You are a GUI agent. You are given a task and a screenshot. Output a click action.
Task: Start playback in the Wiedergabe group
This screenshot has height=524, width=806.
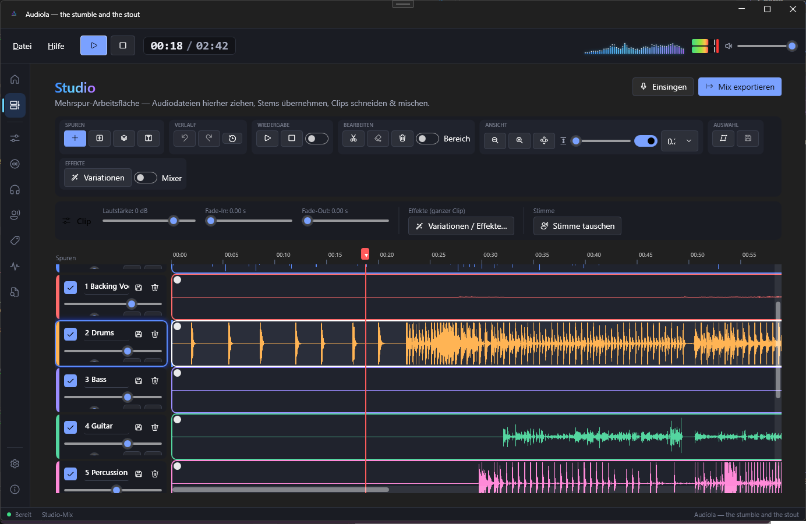point(267,138)
